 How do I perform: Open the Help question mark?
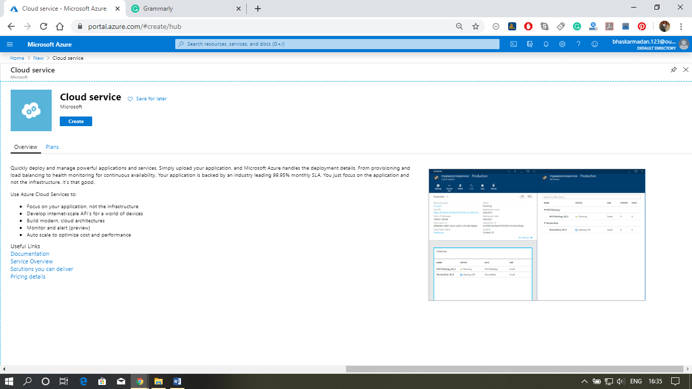[579, 44]
